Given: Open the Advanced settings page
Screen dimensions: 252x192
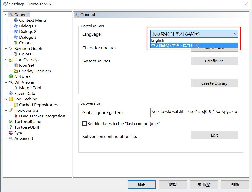Looking at the screenshot, I should click(24, 138).
